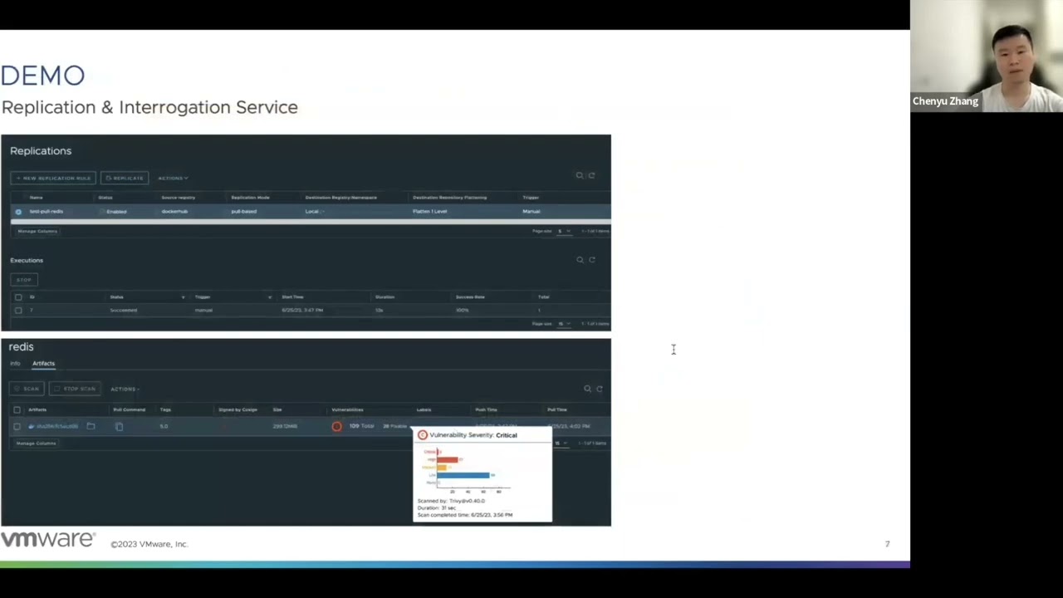Click the Docker whale icon before the artifact digest
The height and width of the screenshot is (598, 1063).
pyautogui.click(x=31, y=426)
